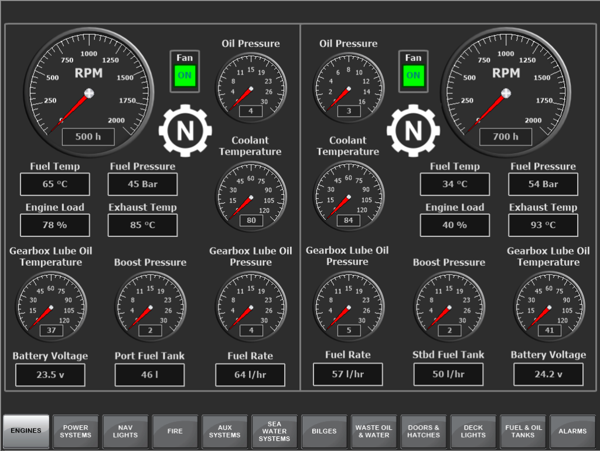Click the port Engine Load 78 % field
This screenshot has width=600, height=451.
pyautogui.click(x=55, y=225)
